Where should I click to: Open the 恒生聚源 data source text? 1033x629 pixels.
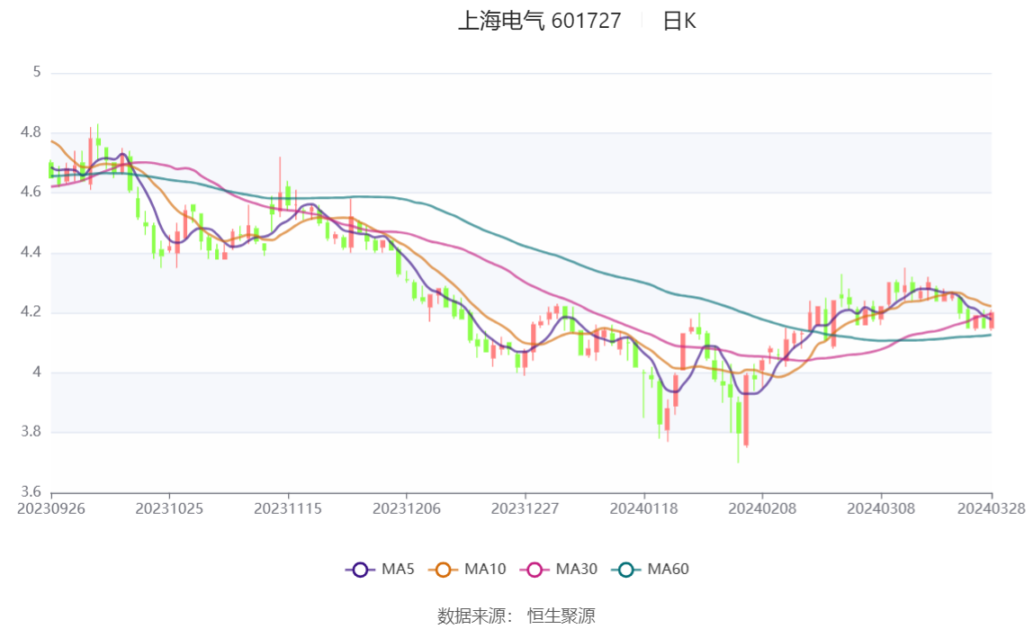tap(561, 616)
